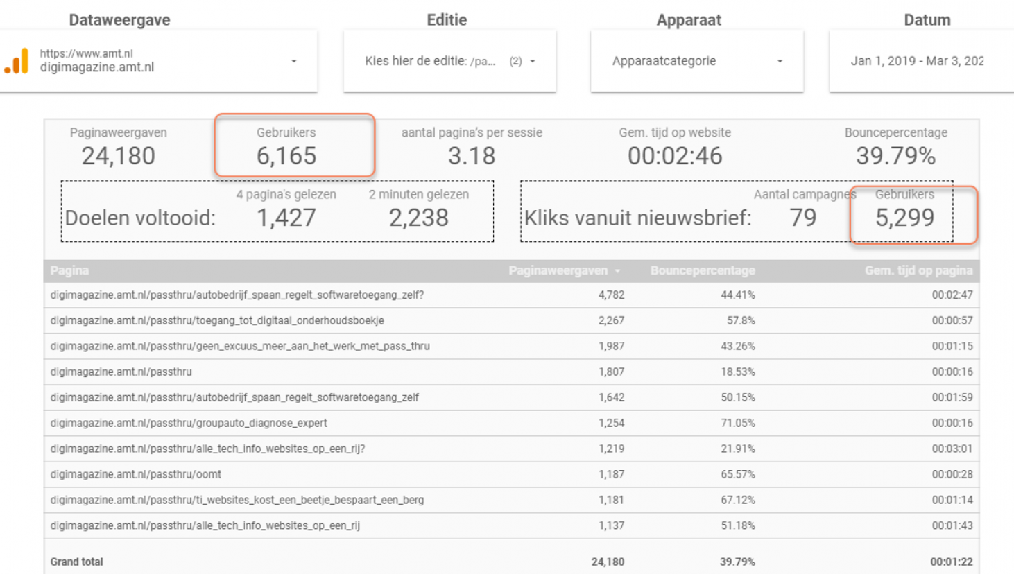This screenshot has height=574, width=1014.
Task: Click the Pagina column header
Action: pos(69,270)
